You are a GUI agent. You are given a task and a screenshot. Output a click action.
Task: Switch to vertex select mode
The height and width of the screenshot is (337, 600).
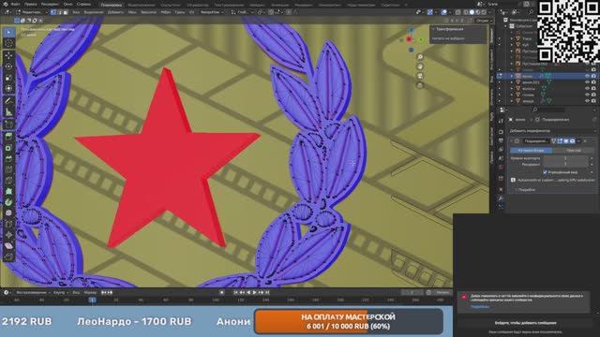pos(53,12)
